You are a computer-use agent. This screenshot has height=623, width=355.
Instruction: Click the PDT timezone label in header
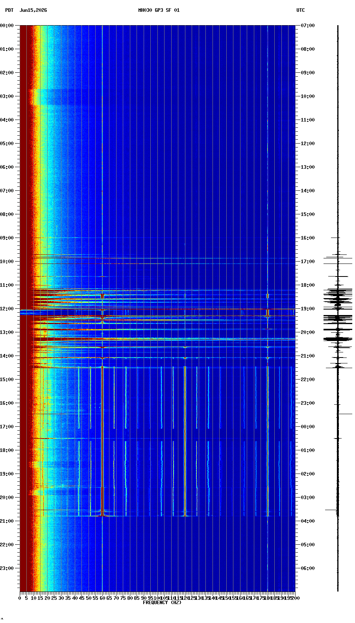coord(9,10)
